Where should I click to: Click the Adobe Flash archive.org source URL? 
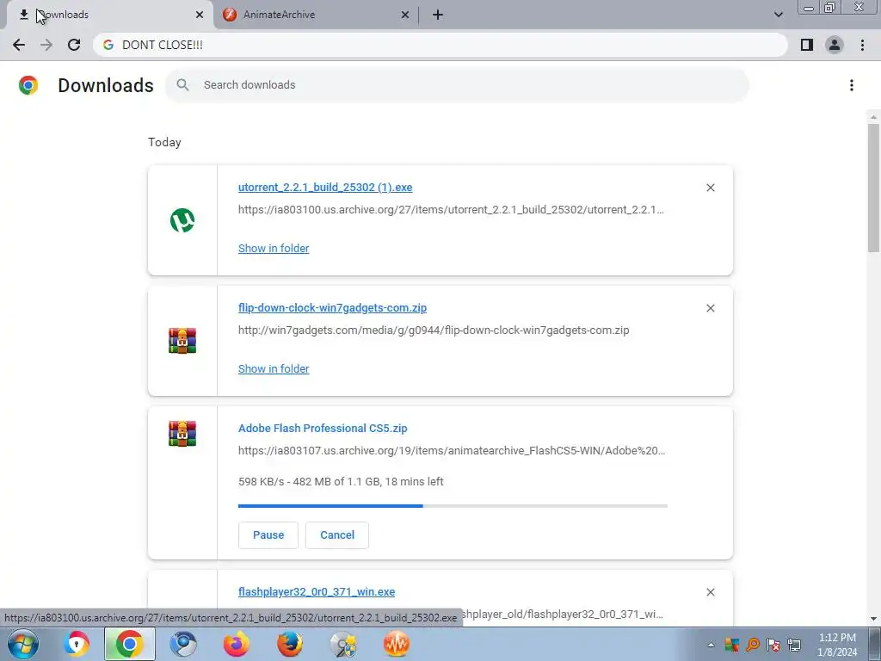(451, 451)
